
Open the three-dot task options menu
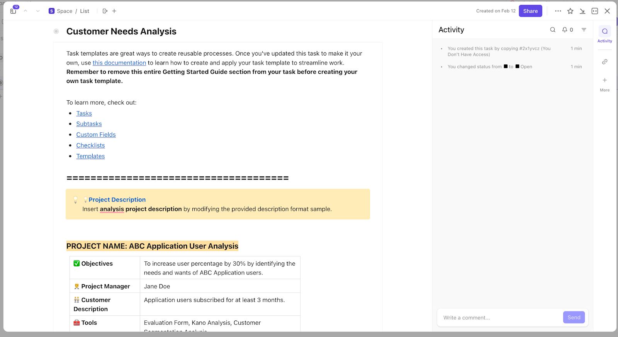coord(558,11)
